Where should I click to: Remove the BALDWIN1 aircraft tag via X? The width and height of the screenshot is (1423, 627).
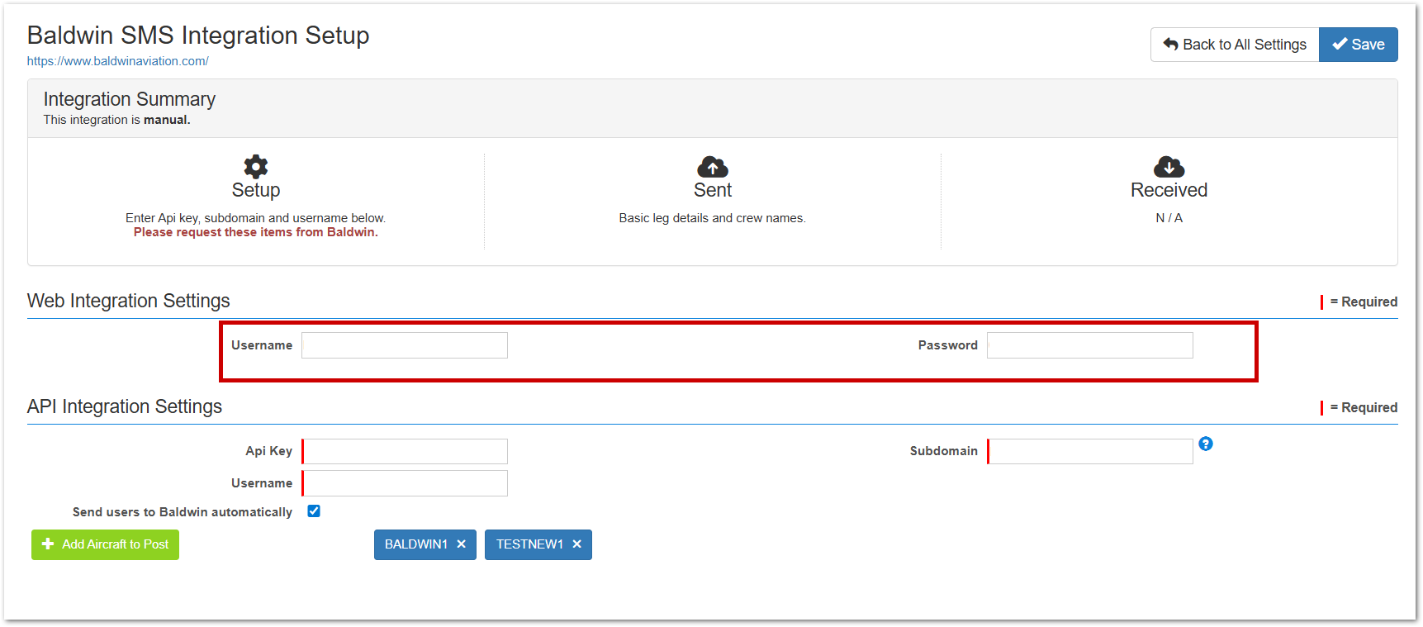(x=462, y=544)
